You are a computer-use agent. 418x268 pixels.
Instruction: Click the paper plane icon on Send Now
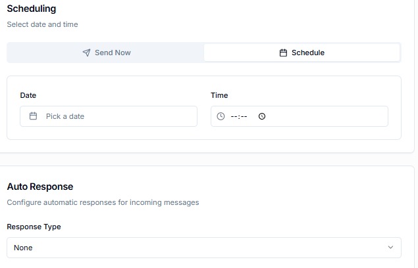point(86,53)
